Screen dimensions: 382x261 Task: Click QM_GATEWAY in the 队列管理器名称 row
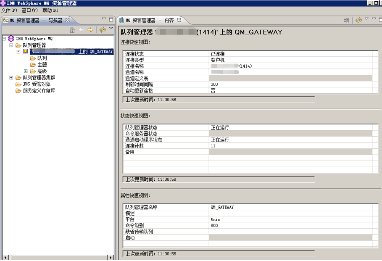click(222, 207)
